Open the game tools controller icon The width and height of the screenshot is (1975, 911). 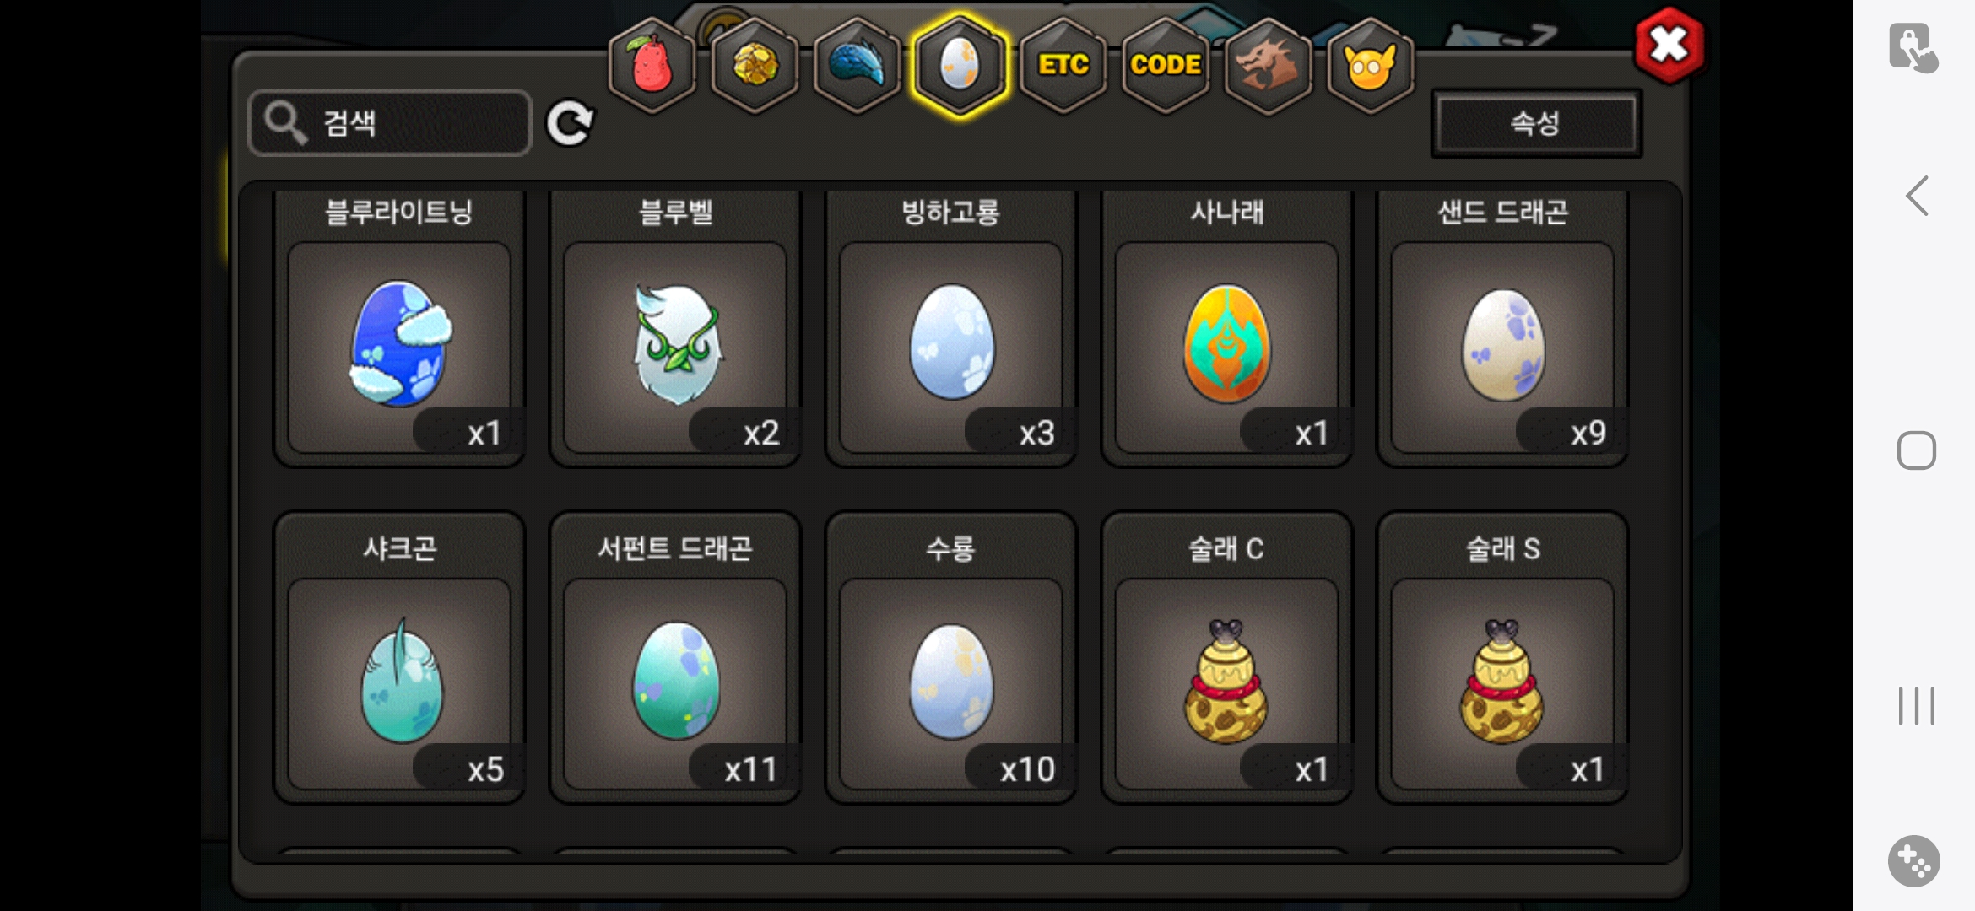(1913, 861)
